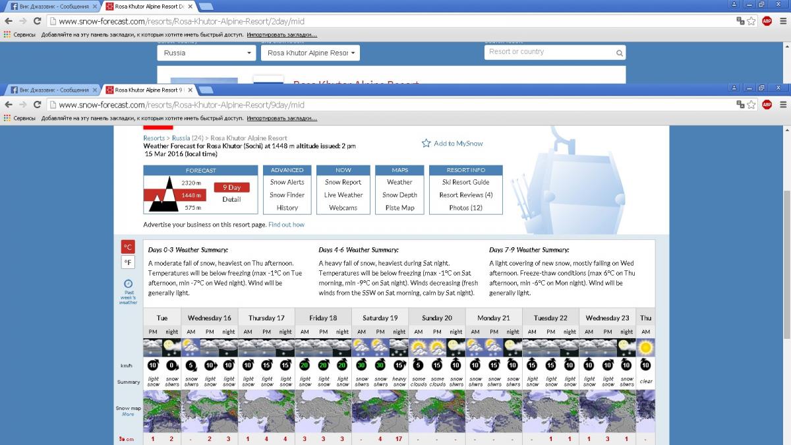Click translate icon in the 2day address bar

click(740, 20)
